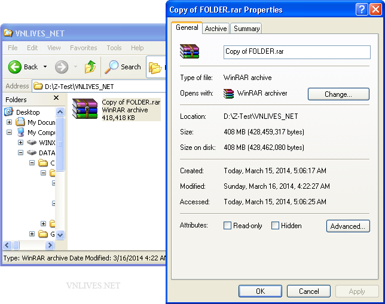Screen dimensions: 385x304
Task: Click the Help question mark in Properties titlebar
Action: tap(362, 10)
